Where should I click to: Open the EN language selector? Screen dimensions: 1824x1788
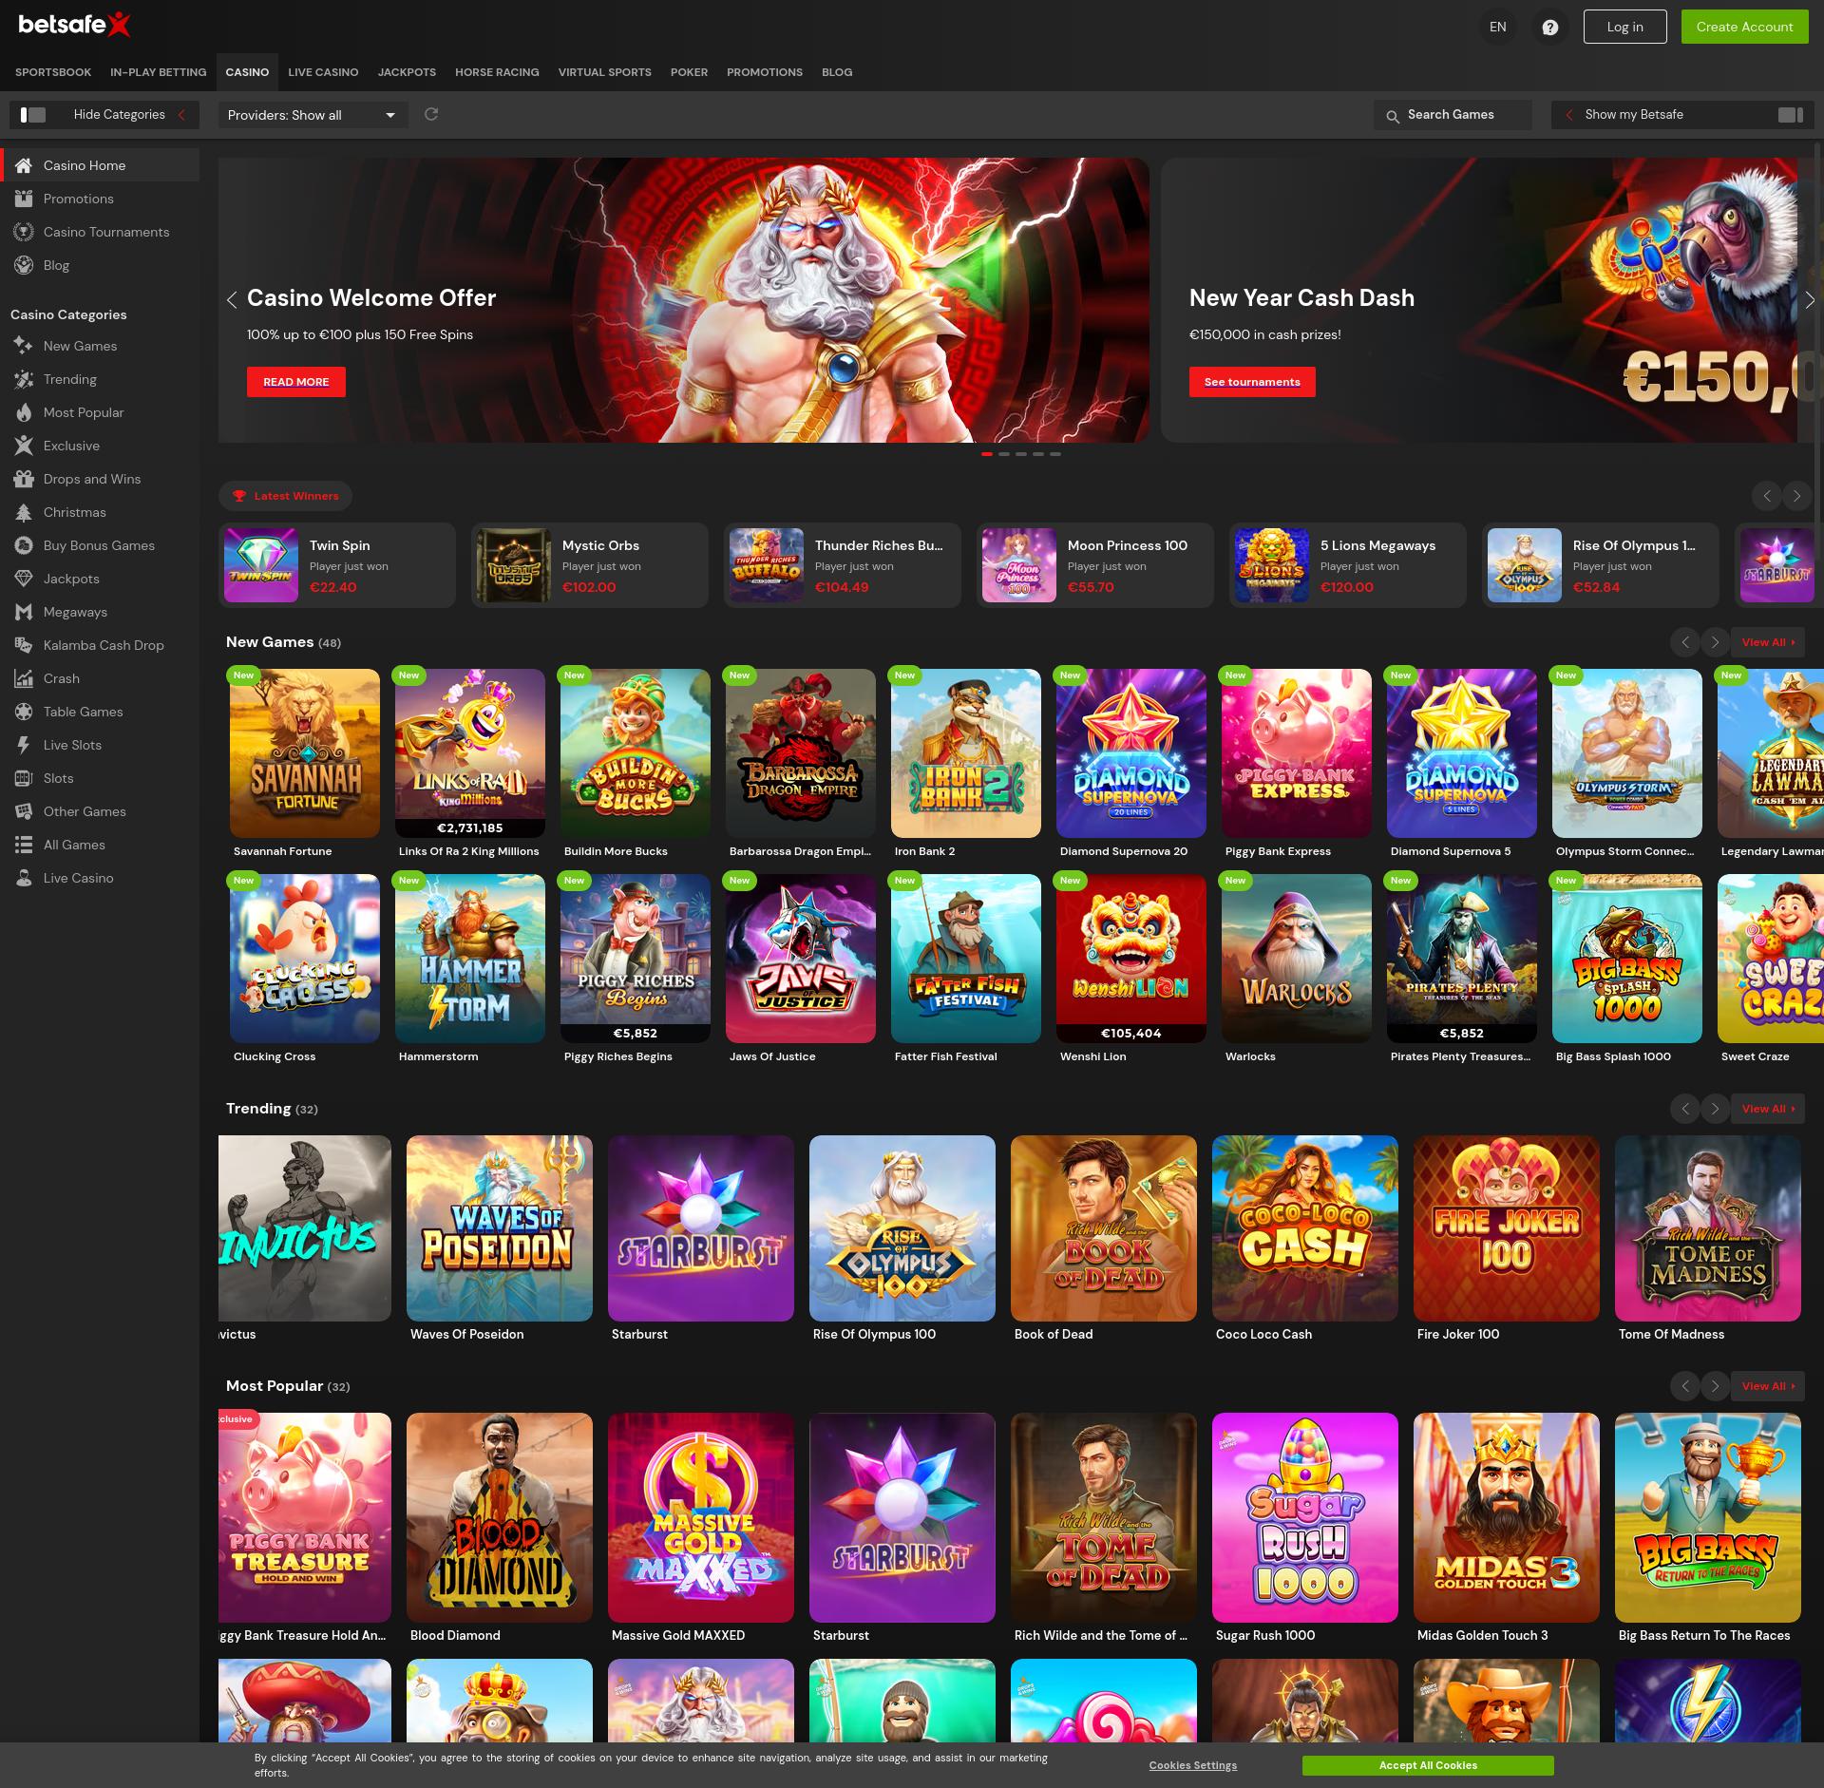tap(1498, 27)
